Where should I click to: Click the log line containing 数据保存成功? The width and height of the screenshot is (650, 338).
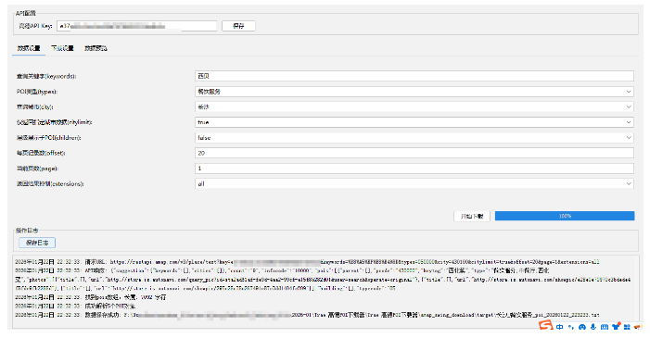307,315
